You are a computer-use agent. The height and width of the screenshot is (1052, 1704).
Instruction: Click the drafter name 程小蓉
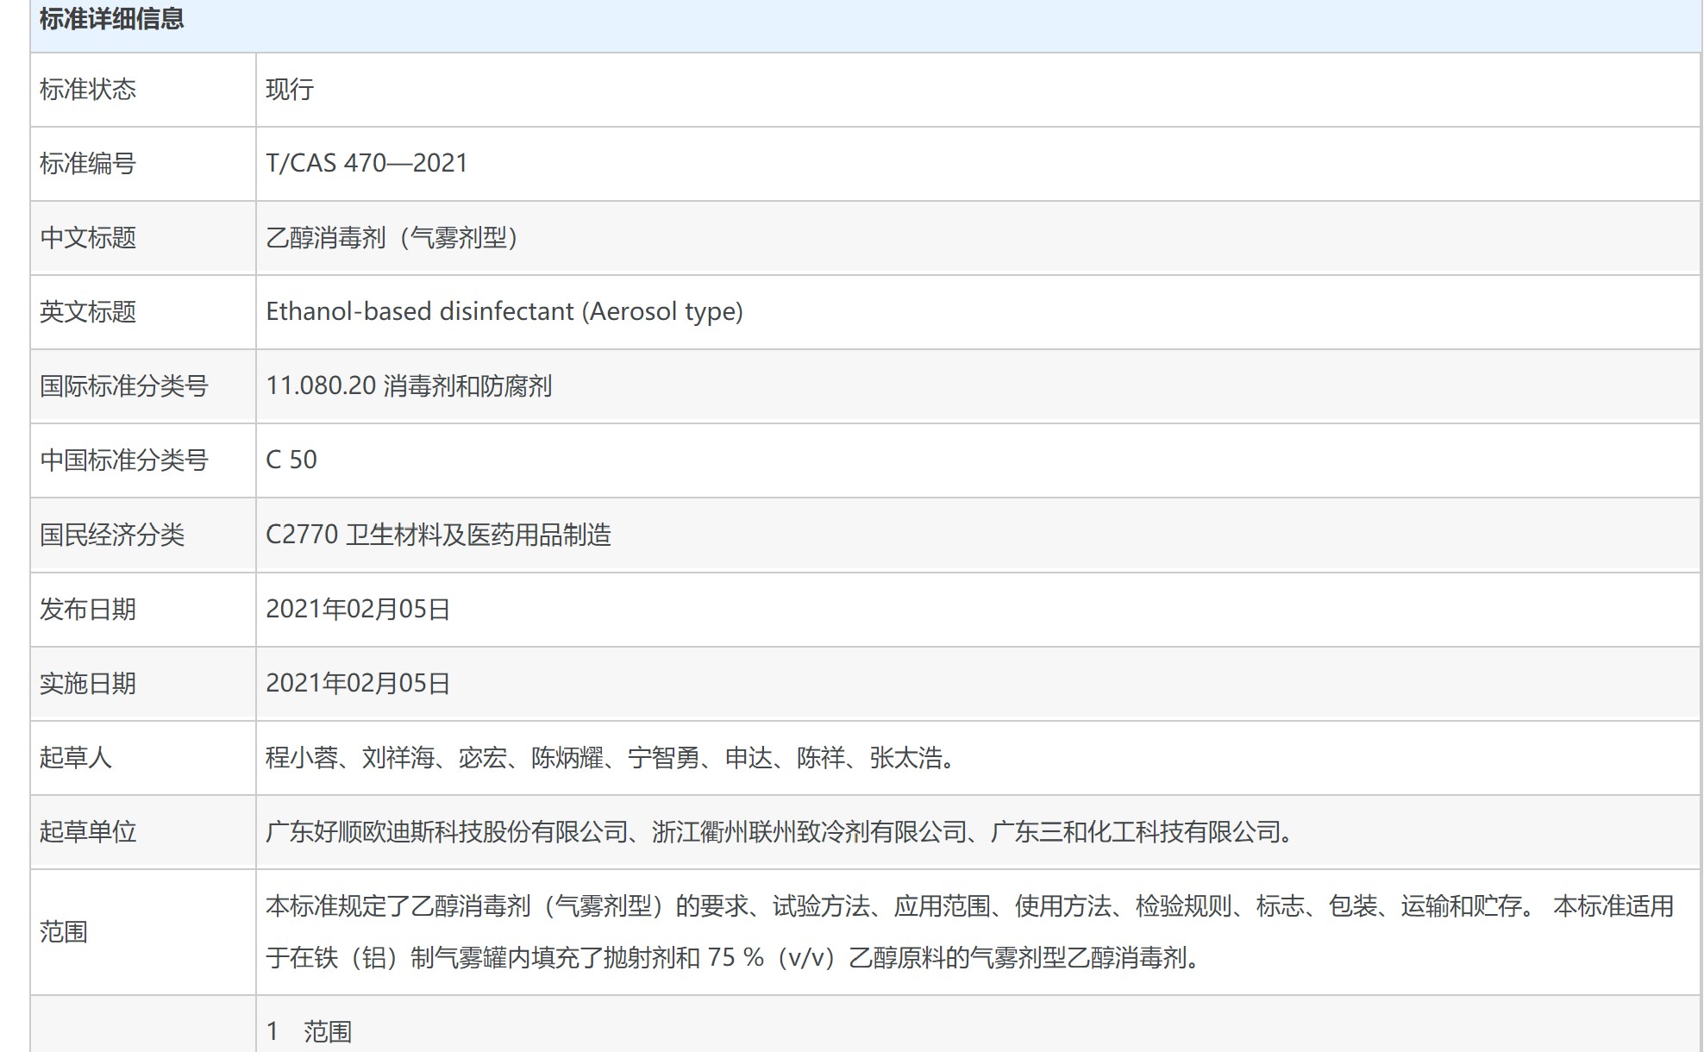coord(302,758)
